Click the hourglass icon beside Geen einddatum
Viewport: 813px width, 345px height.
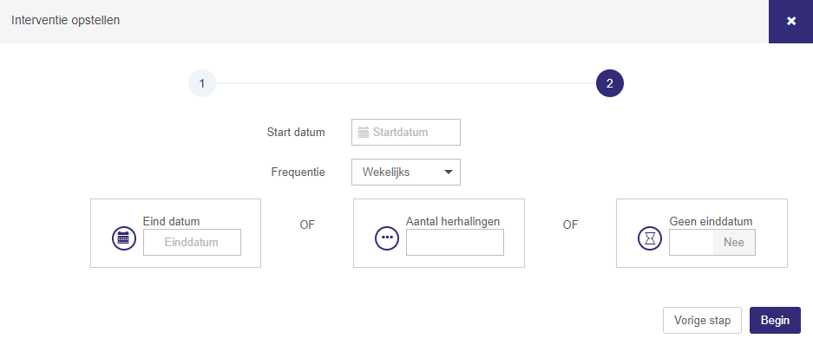click(x=650, y=238)
